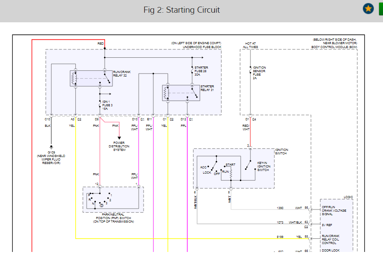
Task: Click connector pin label "D12"
Action: point(183,119)
